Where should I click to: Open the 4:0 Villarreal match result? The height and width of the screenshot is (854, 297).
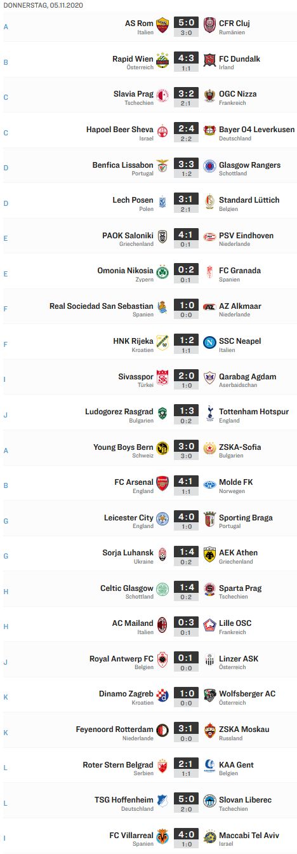pyautogui.click(x=186, y=835)
